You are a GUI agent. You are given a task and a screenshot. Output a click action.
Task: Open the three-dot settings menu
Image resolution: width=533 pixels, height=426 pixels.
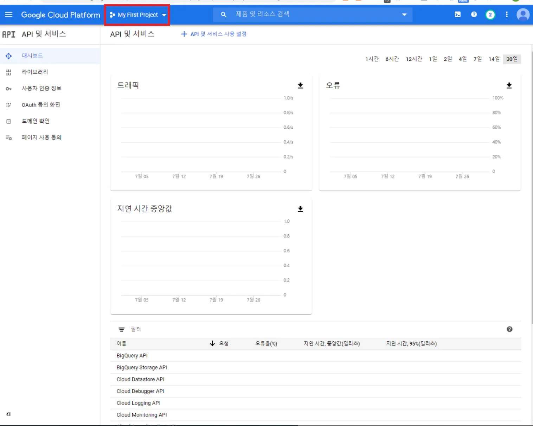(507, 14)
